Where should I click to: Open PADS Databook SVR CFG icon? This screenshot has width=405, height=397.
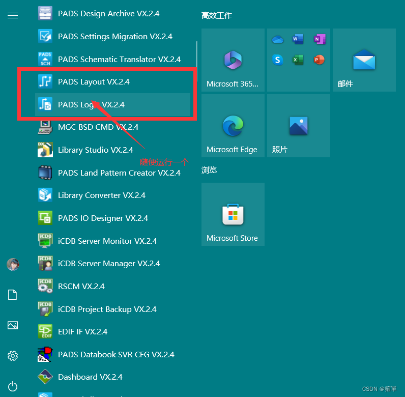pyautogui.click(x=45, y=354)
